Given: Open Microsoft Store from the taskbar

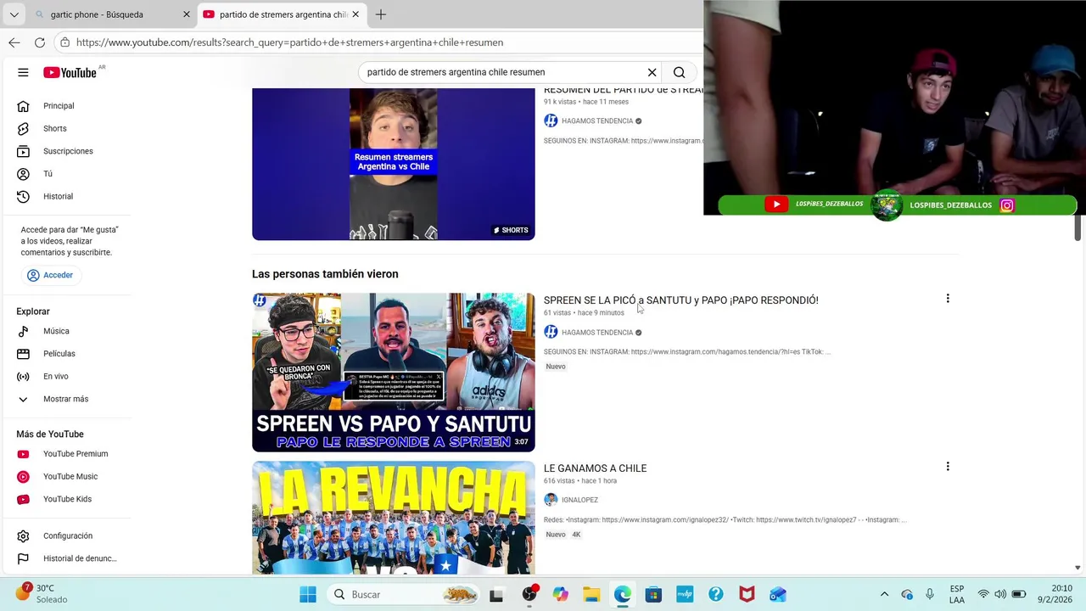Looking at the screenshot, I should coord(653,595).
